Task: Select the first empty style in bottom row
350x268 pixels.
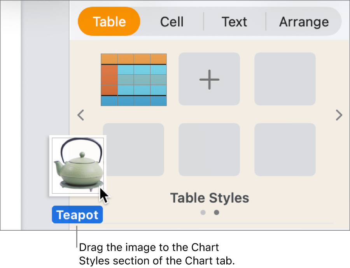Action: (x=133, y=149)
